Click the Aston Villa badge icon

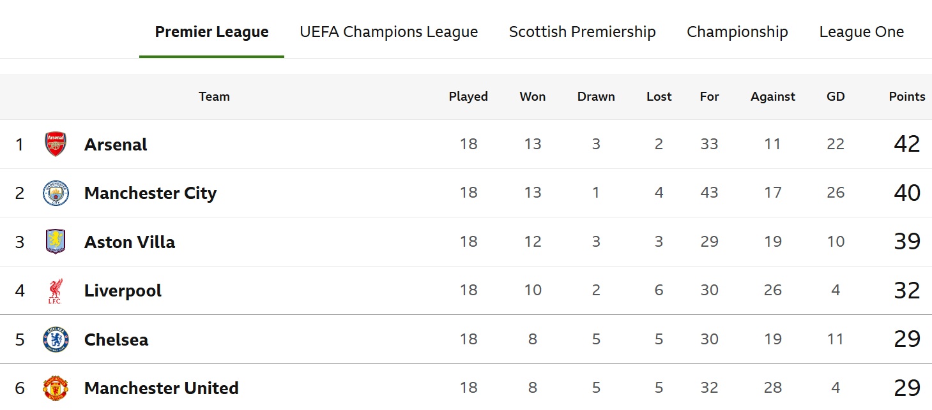pyautogui.click(x=56, y=242)
